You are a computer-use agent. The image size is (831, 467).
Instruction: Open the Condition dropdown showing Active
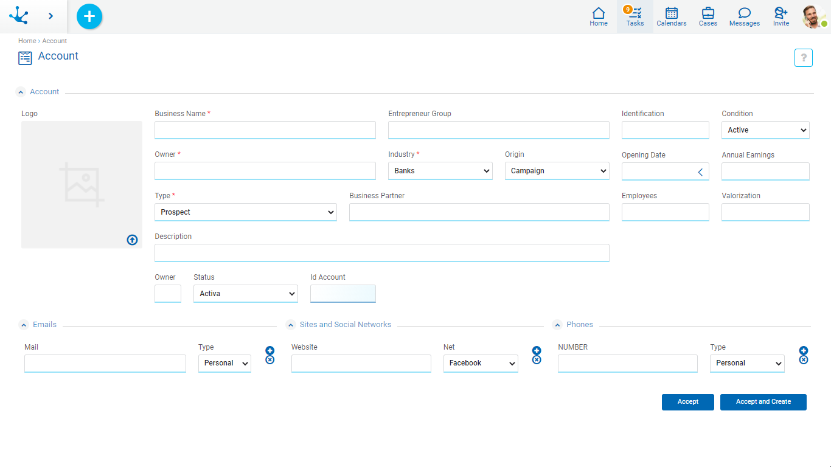click(765, 130)
